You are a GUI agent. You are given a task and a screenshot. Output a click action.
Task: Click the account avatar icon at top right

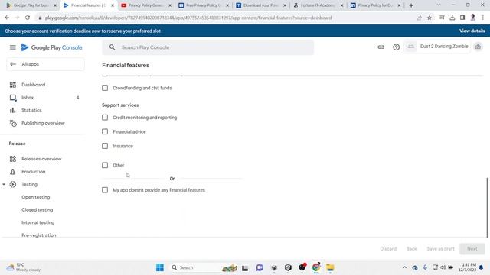[478, 47]
